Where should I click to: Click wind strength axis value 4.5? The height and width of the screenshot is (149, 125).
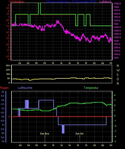click(x=8, y=32)
